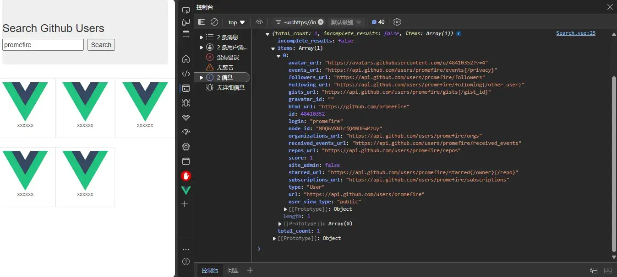The height and width of the screenshot is (277, 617).
Task: Open the Sources bug icon tool
Action: click(x=186, y=103)
